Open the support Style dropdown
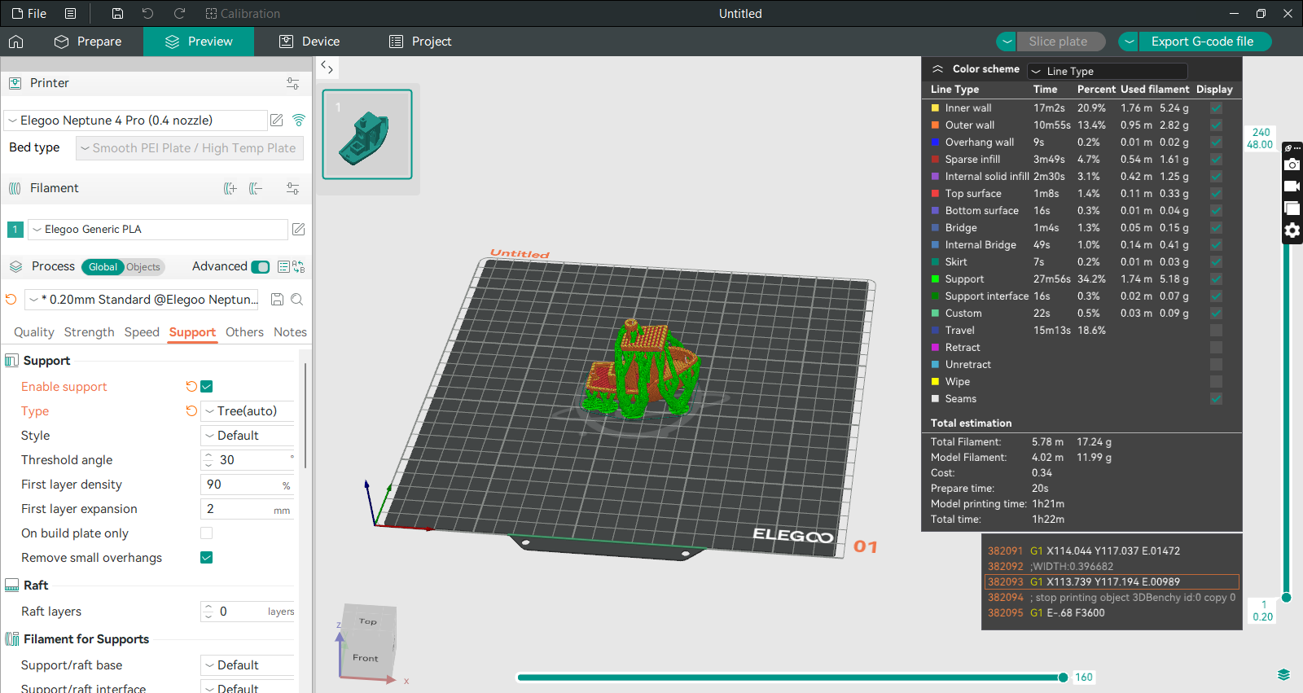Viewport: 1303px width, 693px height. click(x=248, y=435)
